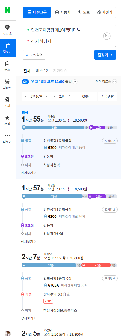Open the 지하철 subway sidebar icon
The height and width of the screenshot is (336, 121).
point(8,84)
